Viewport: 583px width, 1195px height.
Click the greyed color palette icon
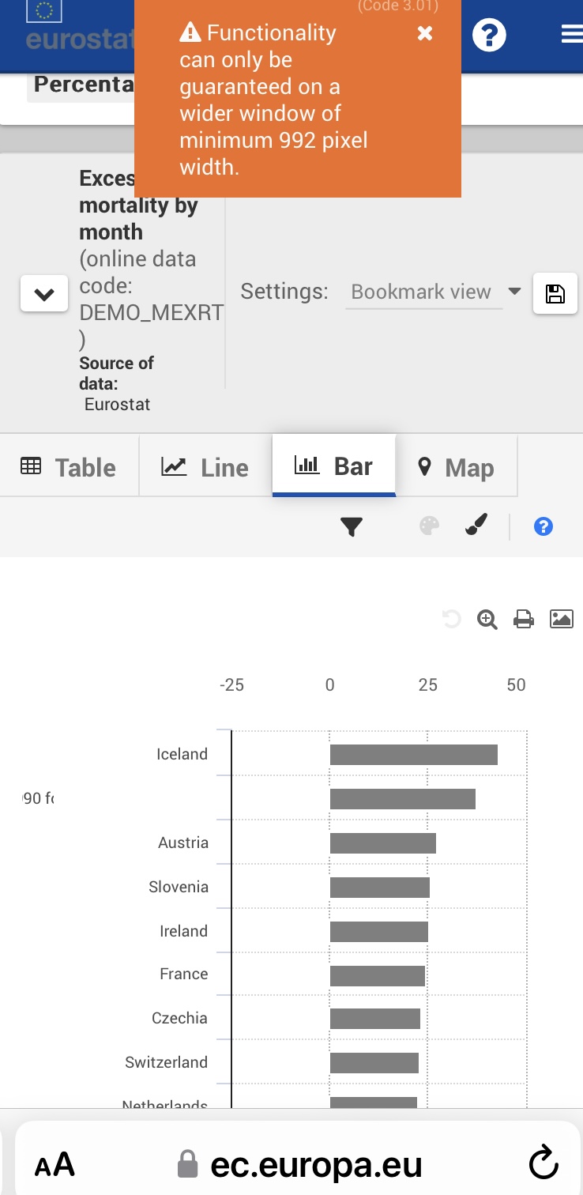[x=429, y=526]
